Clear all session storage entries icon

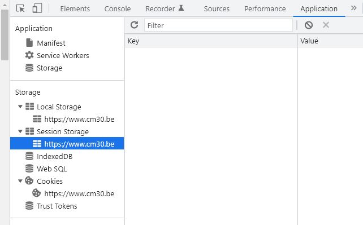click(309, 25)
